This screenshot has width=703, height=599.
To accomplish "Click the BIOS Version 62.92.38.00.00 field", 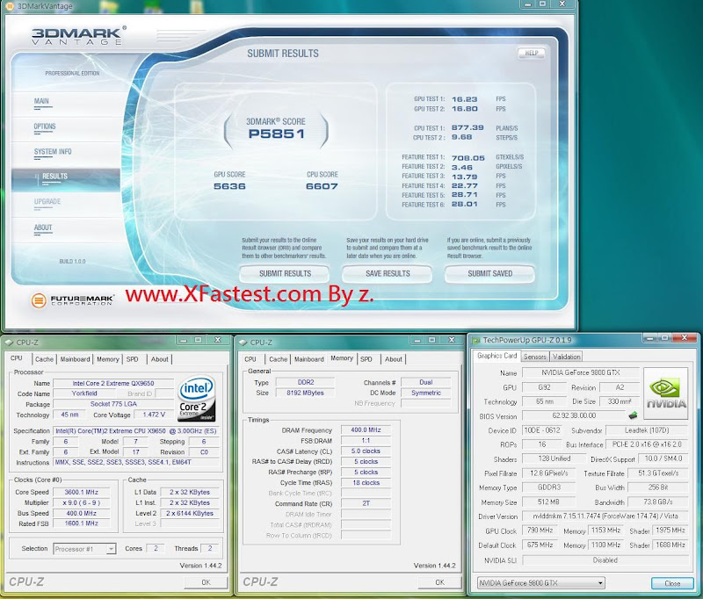I will (x=575, y=415).
